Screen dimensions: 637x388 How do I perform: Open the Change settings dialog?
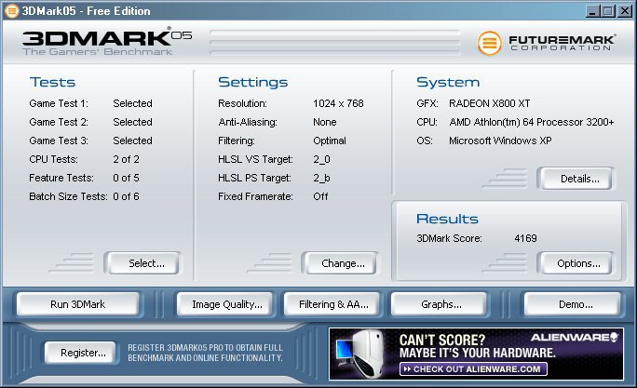pos(339,263)
